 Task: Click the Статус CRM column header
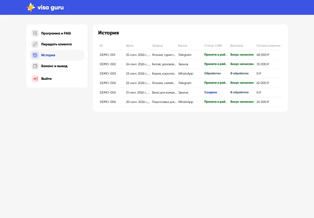click(x=213, y=46)
